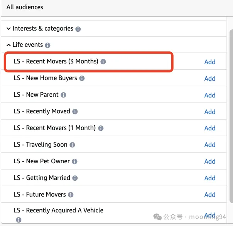Click the LS - New Pet Owner label

click(x=42, y=161)
